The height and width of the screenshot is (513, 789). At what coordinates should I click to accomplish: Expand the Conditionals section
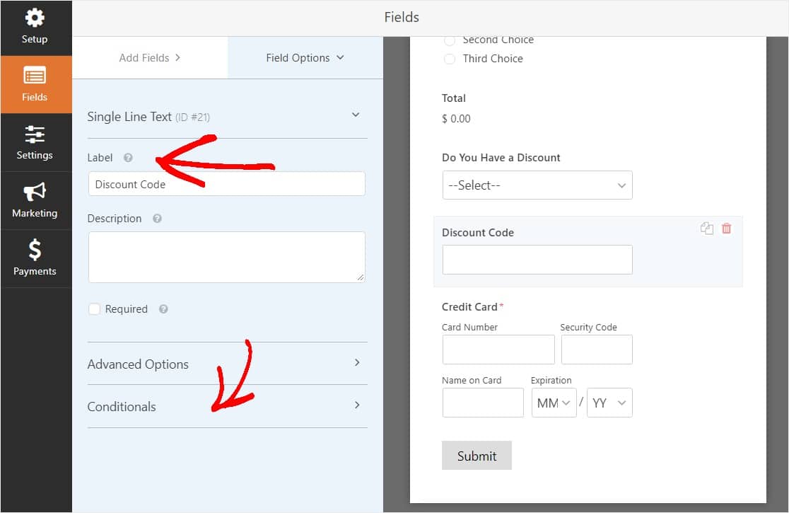[x=226, y=407]
